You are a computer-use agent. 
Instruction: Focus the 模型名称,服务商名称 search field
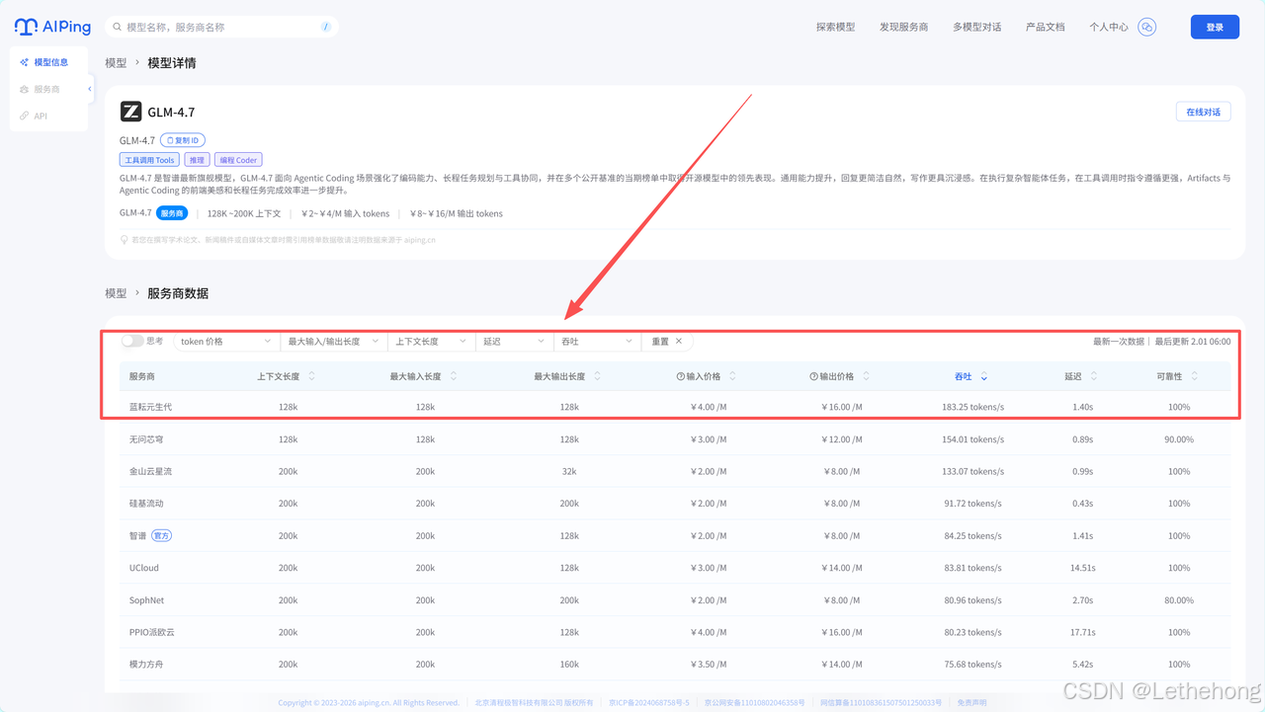coord(221,28)
